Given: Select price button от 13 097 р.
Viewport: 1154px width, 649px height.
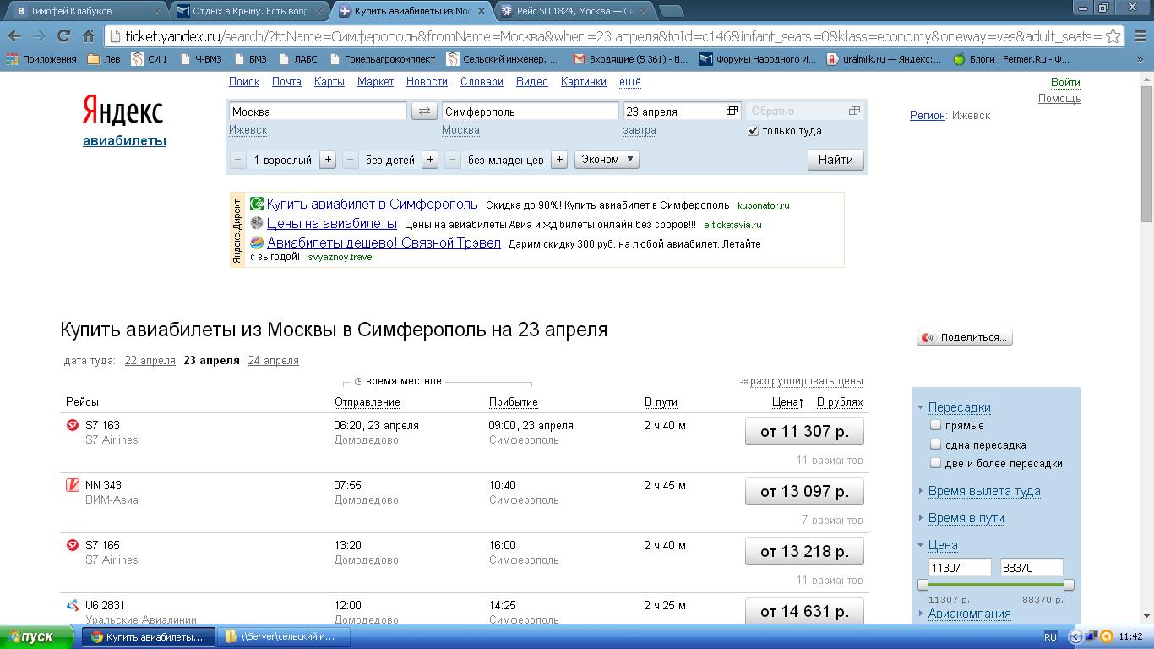Looking at the screenshot, I should tap(804, 492).
